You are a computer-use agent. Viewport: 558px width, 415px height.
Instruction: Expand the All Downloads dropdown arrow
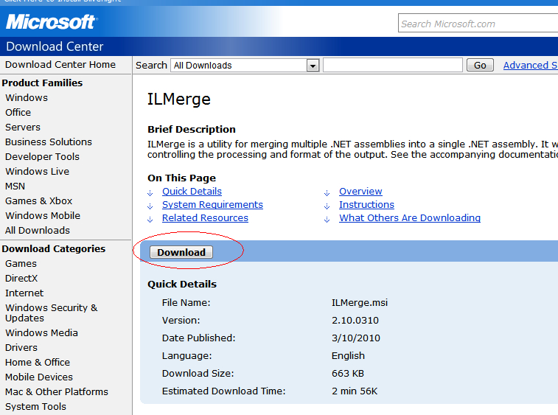(313, 66)
